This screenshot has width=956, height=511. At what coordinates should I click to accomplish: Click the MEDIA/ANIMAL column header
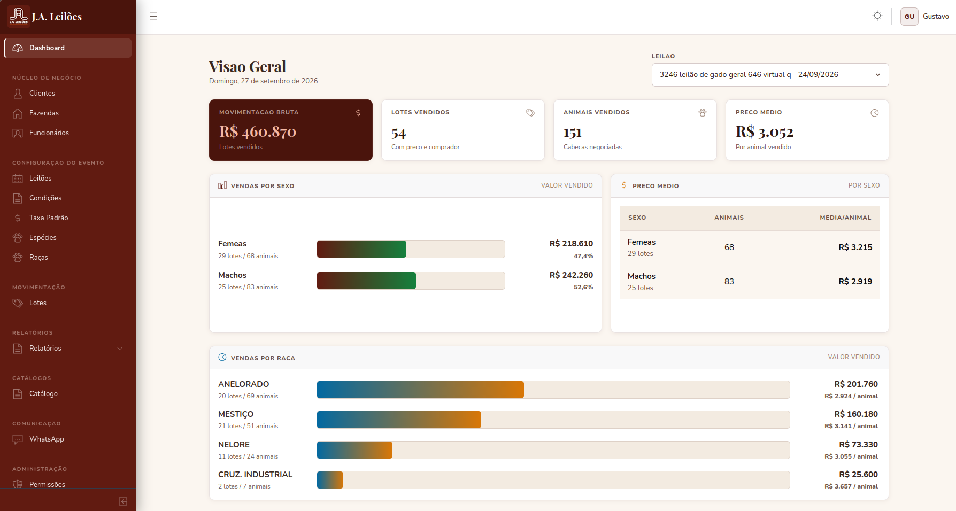(x=845, y=218)
